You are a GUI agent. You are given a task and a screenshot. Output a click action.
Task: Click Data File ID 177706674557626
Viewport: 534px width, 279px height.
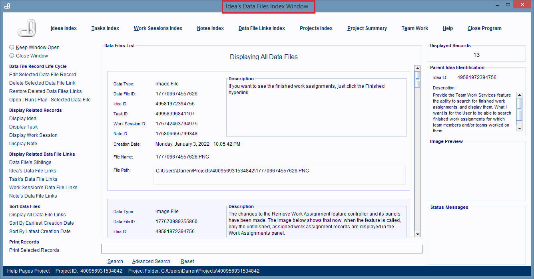pyautogui.click(x=176, y=94)
